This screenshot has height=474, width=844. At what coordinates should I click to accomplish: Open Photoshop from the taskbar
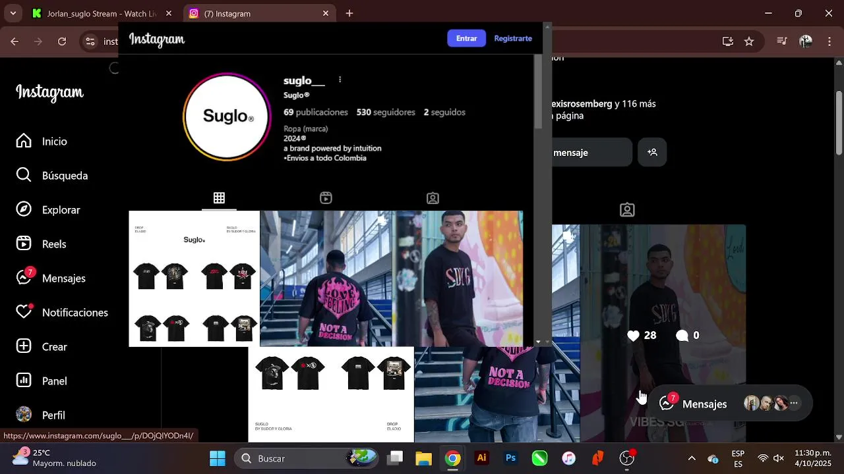point(510,458)
